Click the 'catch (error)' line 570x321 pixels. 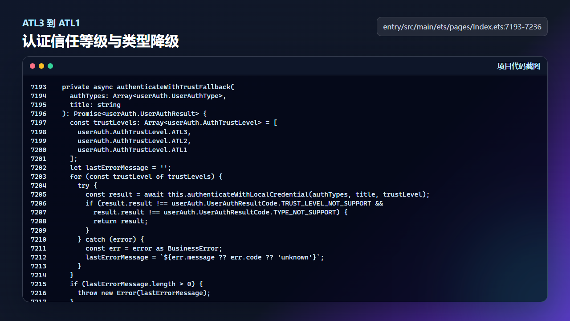click(111, 239)
